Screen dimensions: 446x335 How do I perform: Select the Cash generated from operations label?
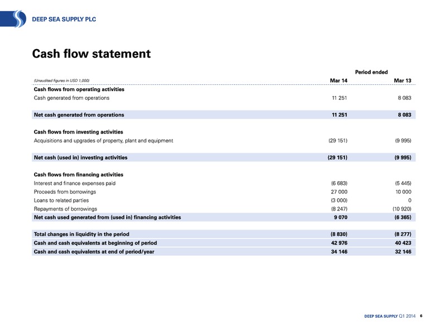click(72, 98)
